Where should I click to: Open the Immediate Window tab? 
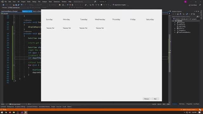pyautogui.click(x=44, y=107)
